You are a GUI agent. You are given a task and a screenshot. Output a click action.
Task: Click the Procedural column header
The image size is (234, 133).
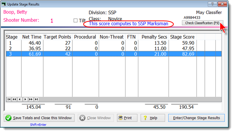(x=85, y=37)
